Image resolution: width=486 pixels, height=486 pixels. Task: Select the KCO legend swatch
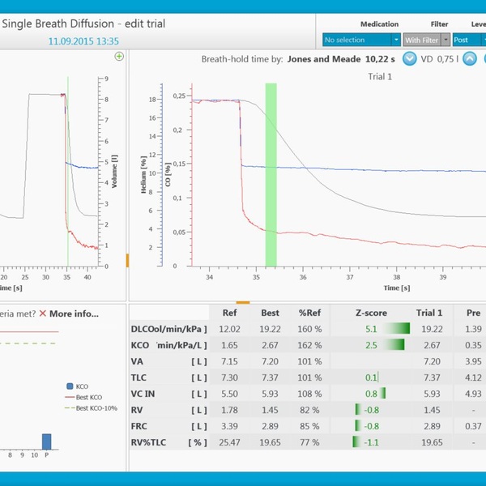tap(70, 386)
